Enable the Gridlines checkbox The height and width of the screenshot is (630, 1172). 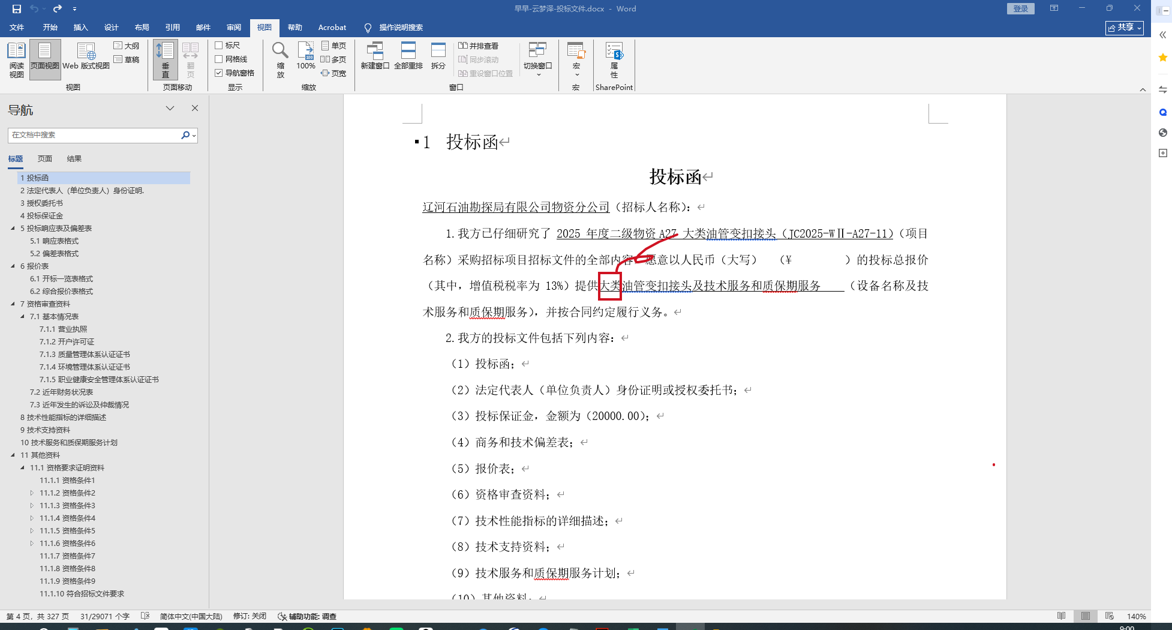pyautogui.click(x=219, y=59)
